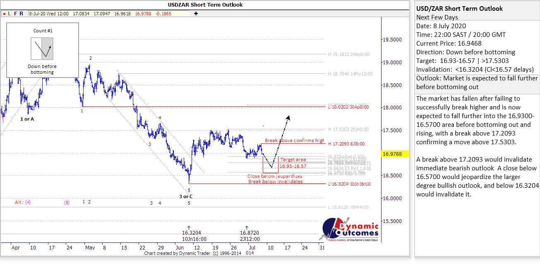Click the 17.5000 price axis label
The image size is (540, 264).
(391, 131)
